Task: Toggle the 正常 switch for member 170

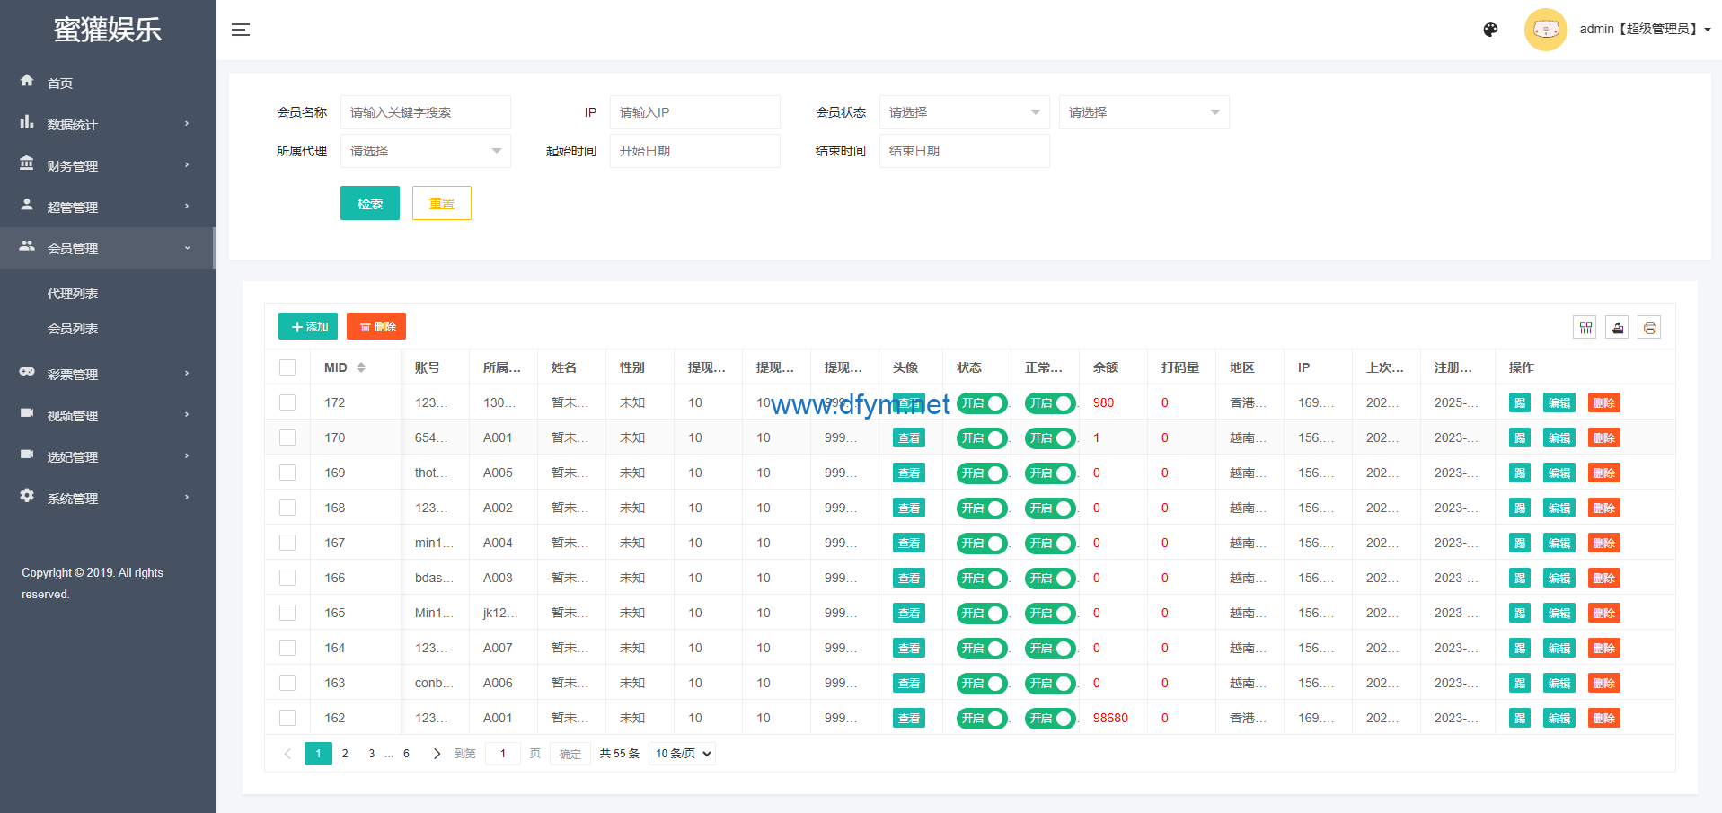Action: click(x=1050, y=438)
